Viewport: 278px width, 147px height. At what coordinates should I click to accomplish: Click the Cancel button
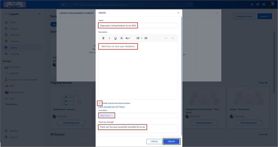point(154,141)
